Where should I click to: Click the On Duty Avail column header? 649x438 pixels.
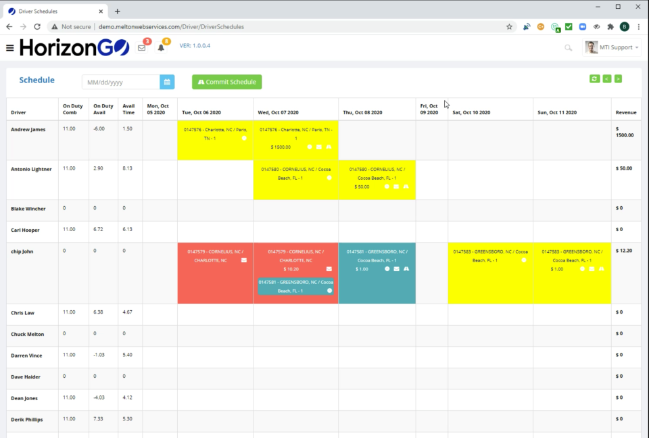click(103, 109)
